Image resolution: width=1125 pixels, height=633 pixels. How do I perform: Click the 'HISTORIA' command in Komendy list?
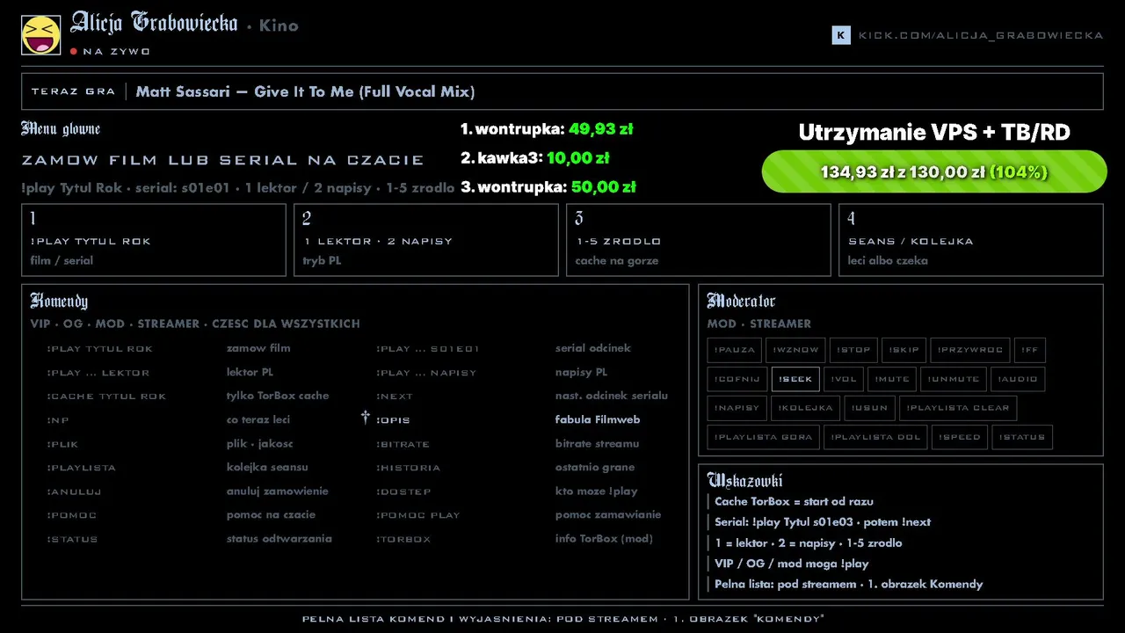[x=408, y=468]
